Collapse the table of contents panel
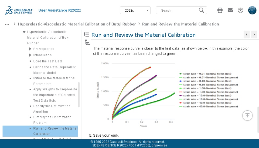 86,34
